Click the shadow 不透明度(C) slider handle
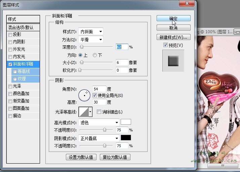The image size is (240, 172). (105, 145)
